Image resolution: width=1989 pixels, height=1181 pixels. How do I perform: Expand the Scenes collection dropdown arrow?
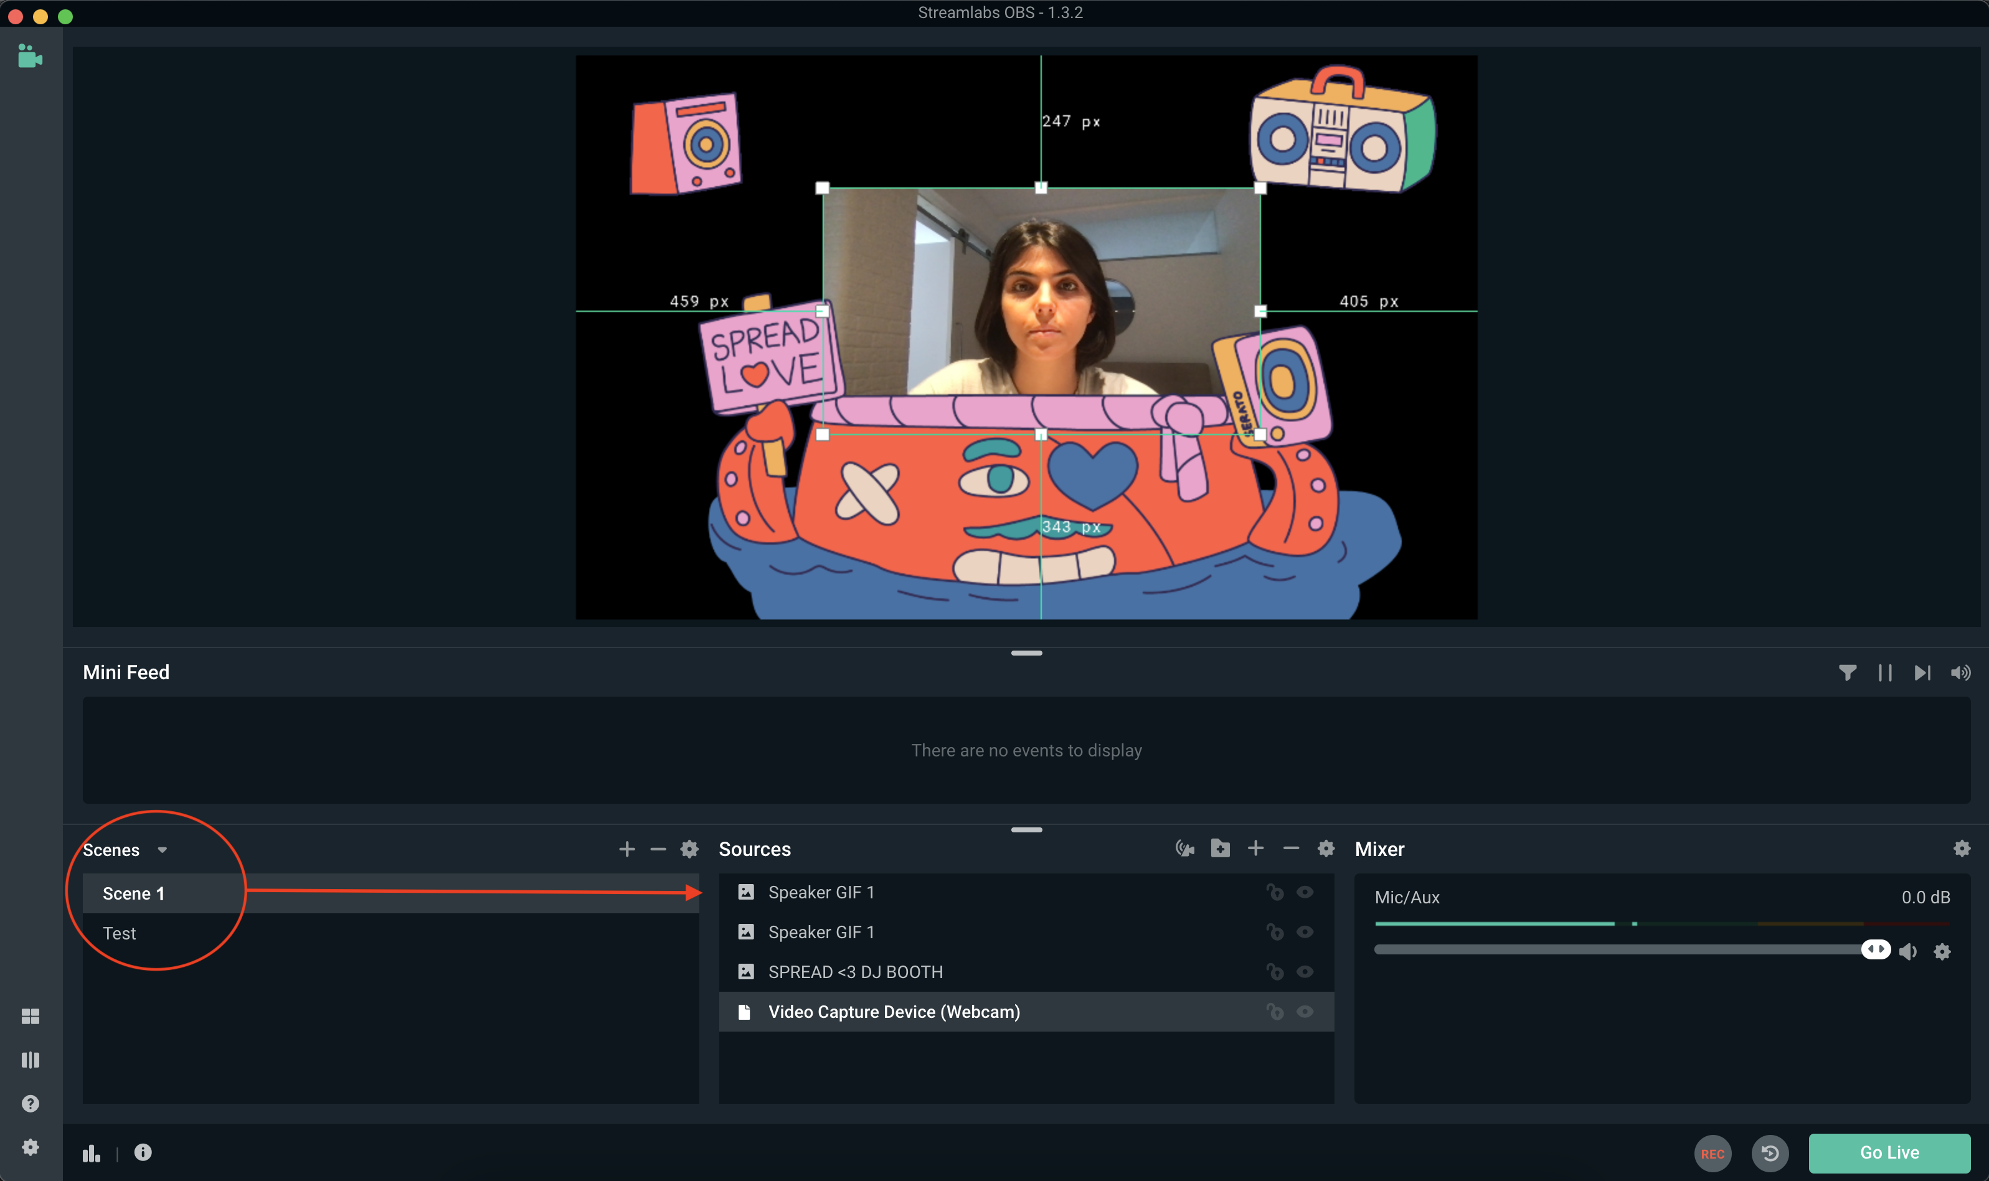point(163,850)
